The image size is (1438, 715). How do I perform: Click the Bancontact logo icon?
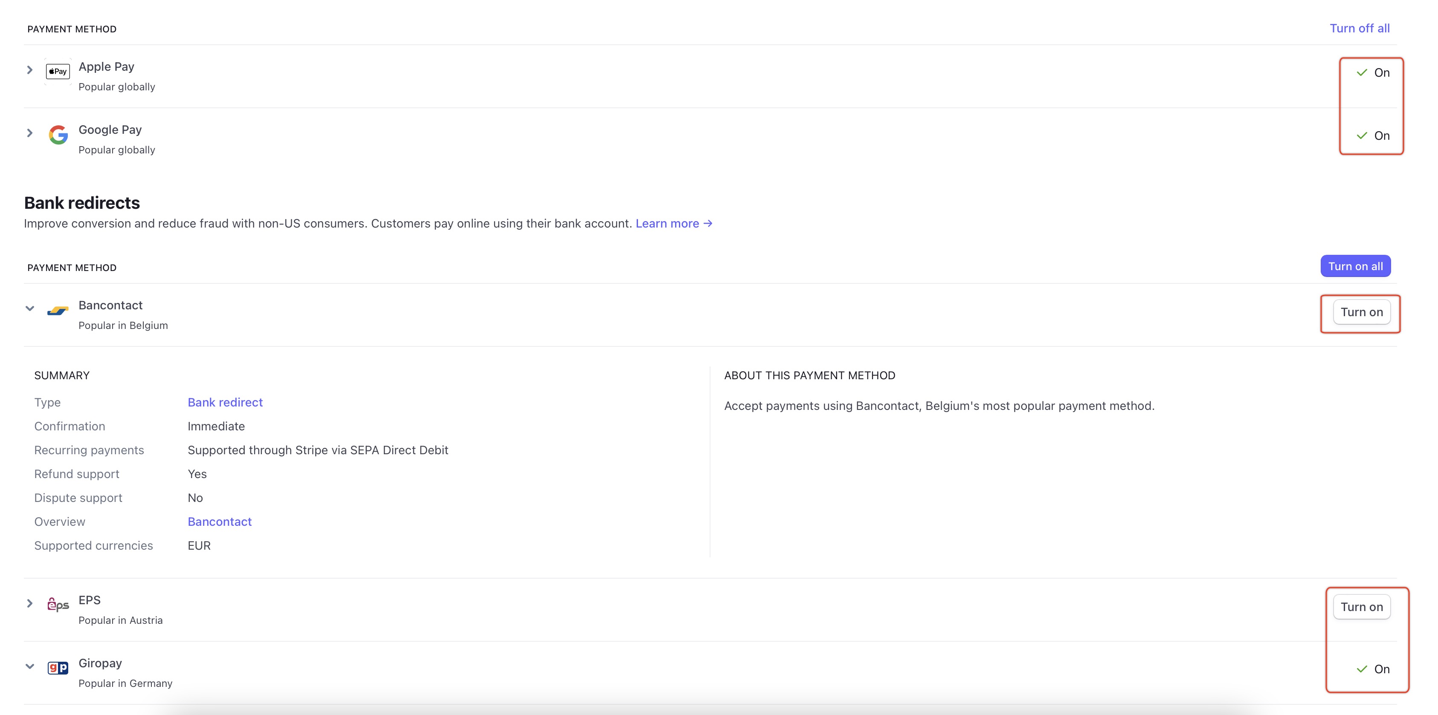(58, 310)
